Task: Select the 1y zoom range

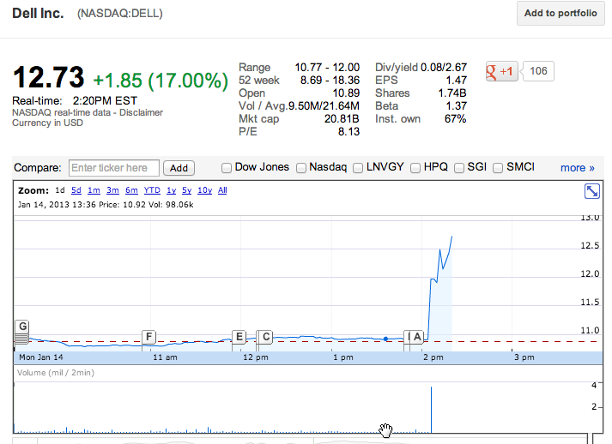Action: tap(172, 190)
